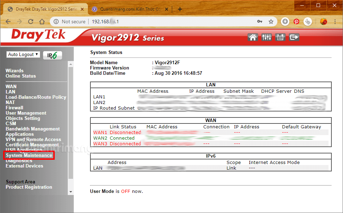Click the save configuration disk icon
The height and width of the screenshot is (213, 343).
[280, 37]
